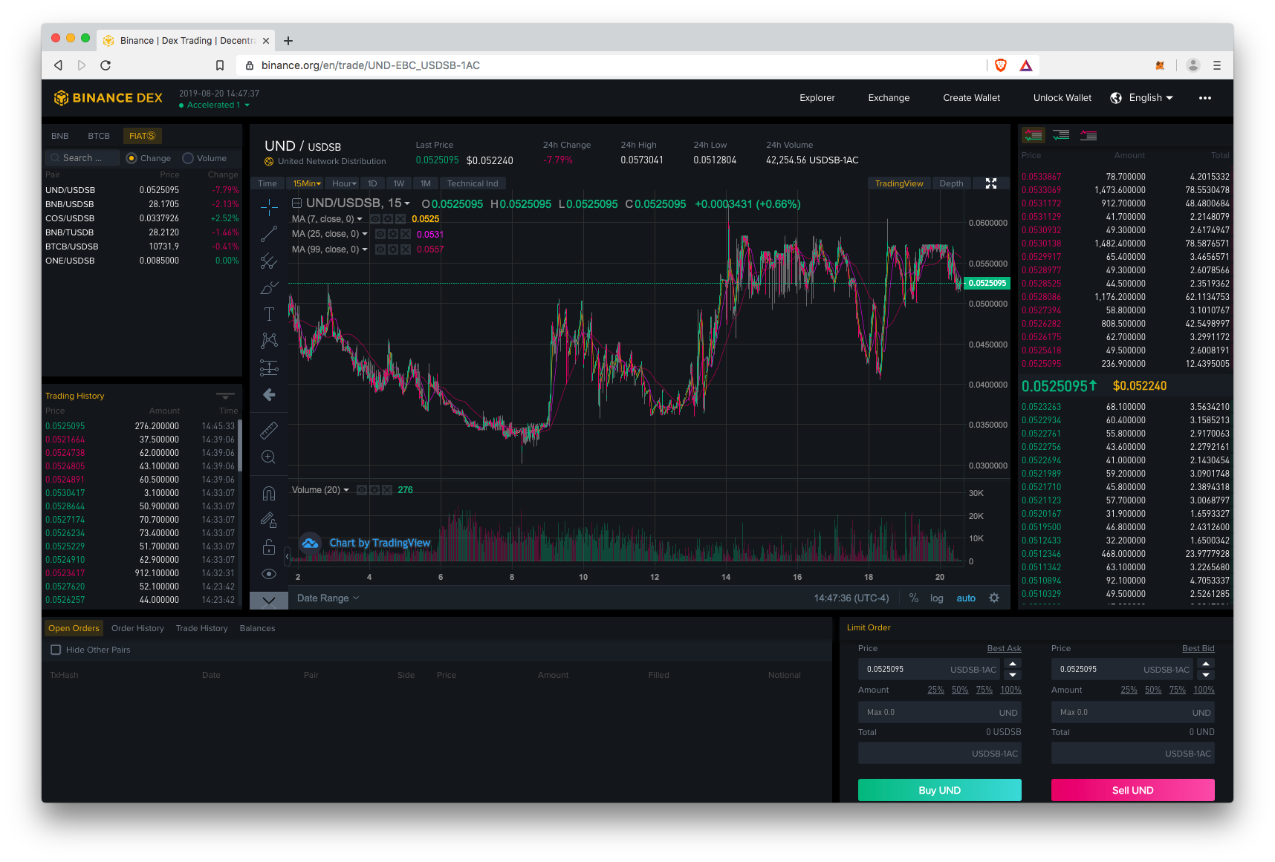Image resolution: width=1275 pixels, height=862 pixels.
Task: Hide the MA 7 indicator with eye icon
Action: pyautogui.click(x=375, y=219)
